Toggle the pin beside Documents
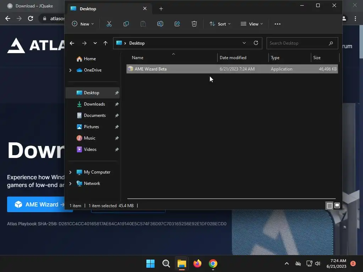Screen dimensions: 363x272 [x=117, y=115]
